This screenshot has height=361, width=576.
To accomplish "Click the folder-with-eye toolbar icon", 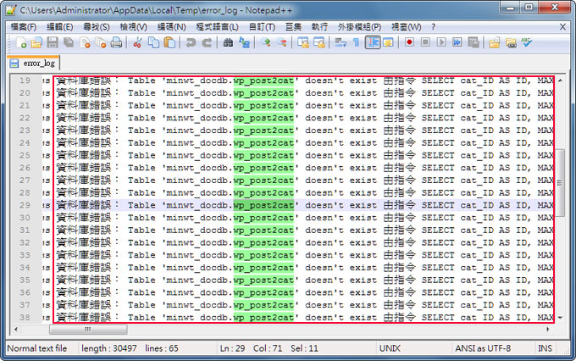I will point(511,42).
